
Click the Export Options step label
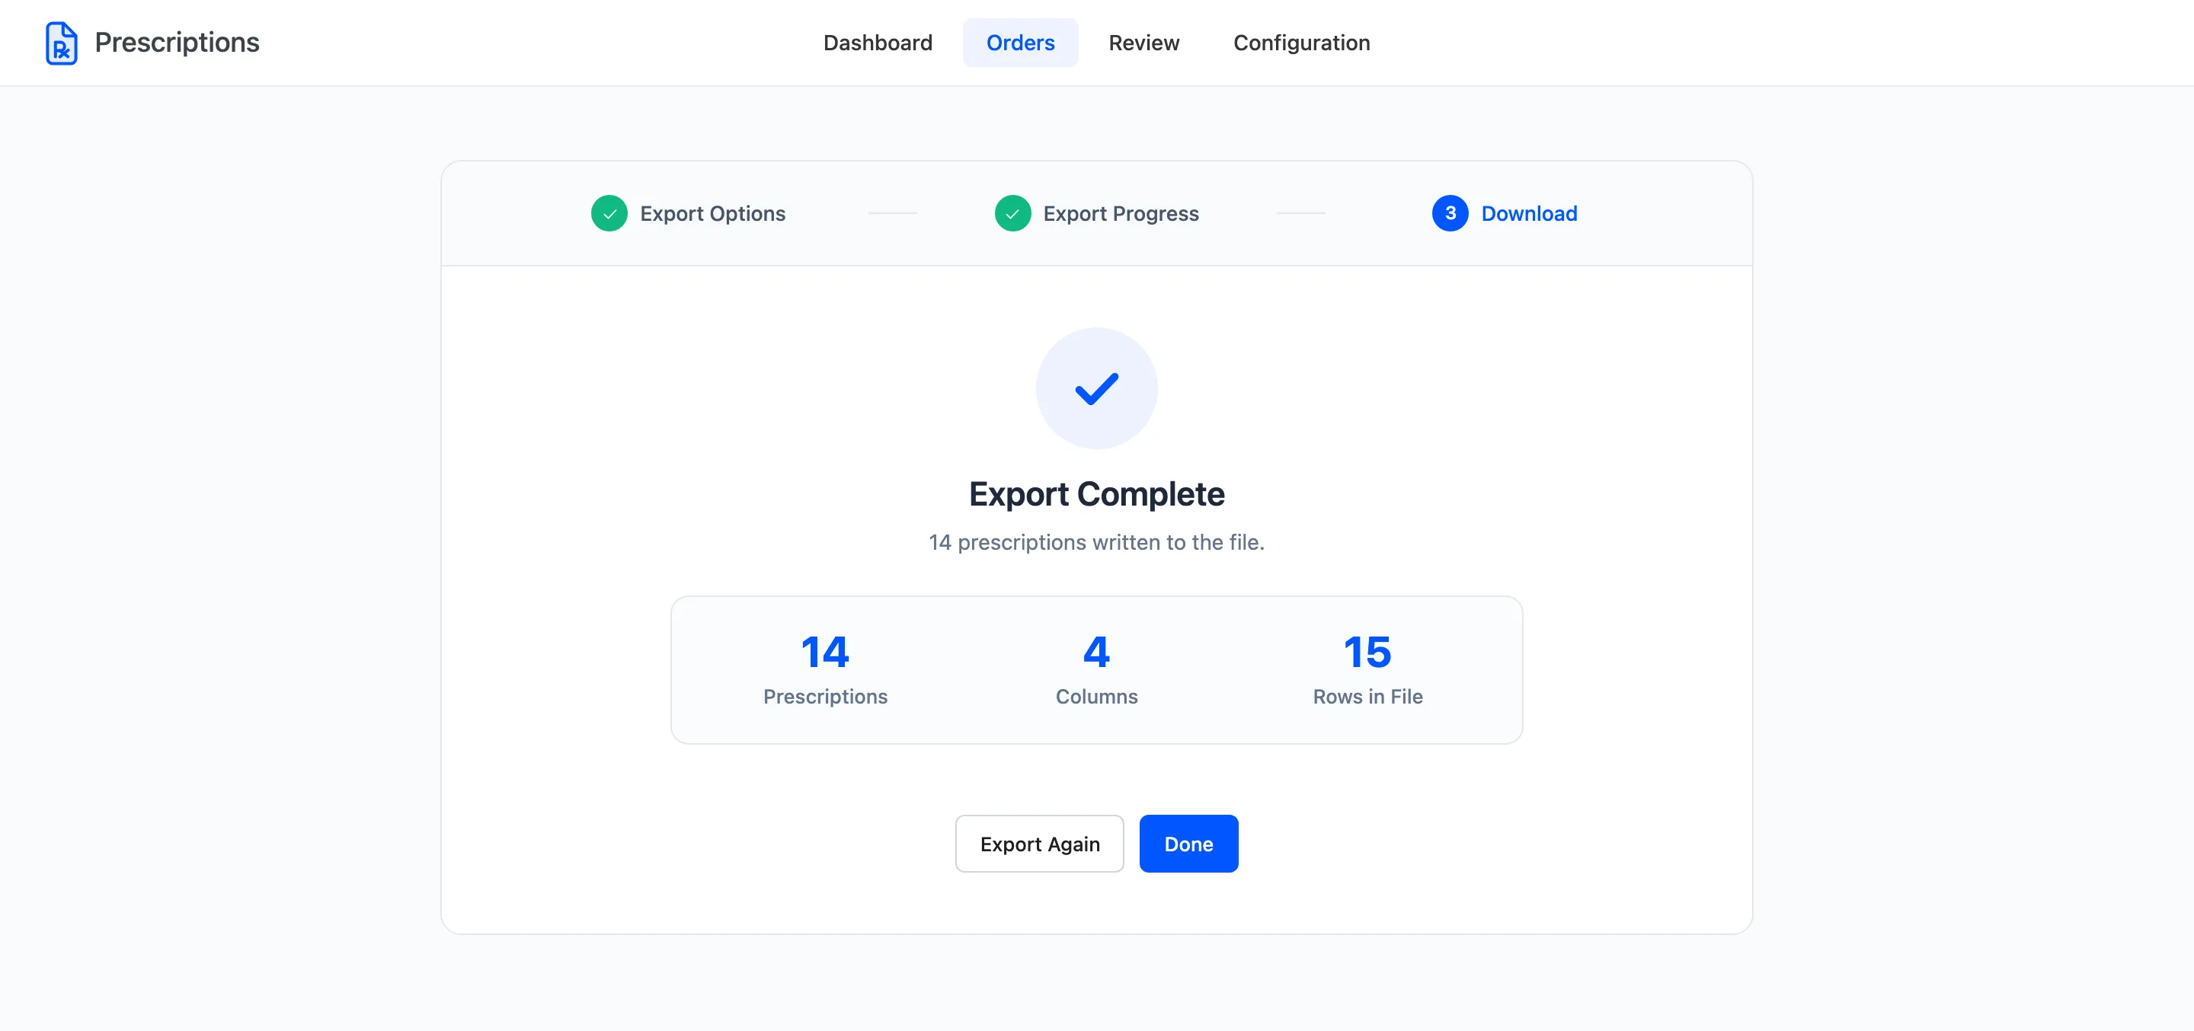pos(712,214)
